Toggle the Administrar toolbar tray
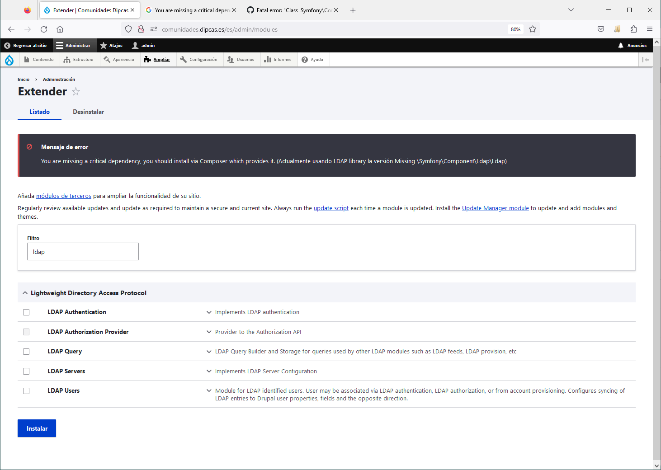Viewport: 661px width, 470px height. tap(74, 46)
